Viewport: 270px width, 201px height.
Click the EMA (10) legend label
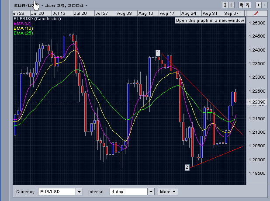pos(23,28)
